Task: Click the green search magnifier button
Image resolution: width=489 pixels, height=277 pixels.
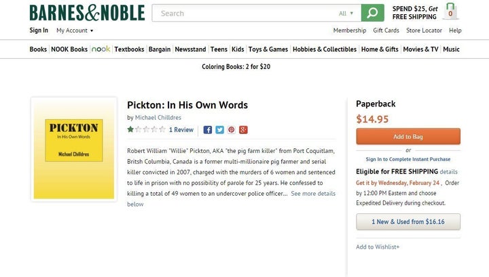Action: tap(372, 13)
